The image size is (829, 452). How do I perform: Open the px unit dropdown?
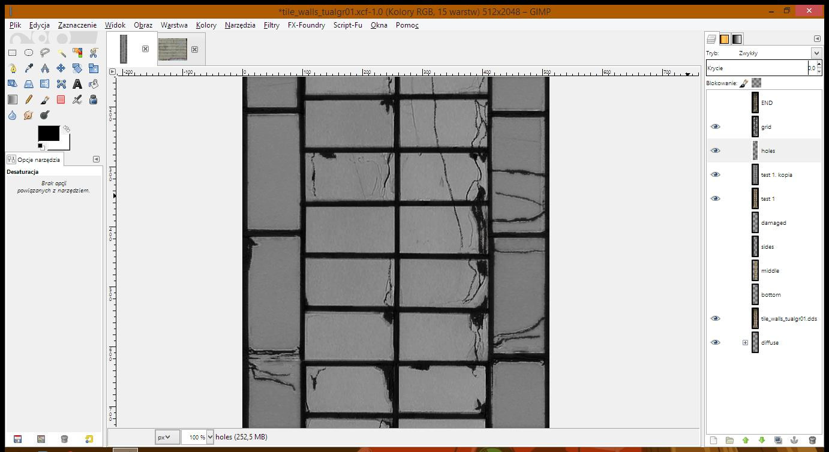coord(167,437)
